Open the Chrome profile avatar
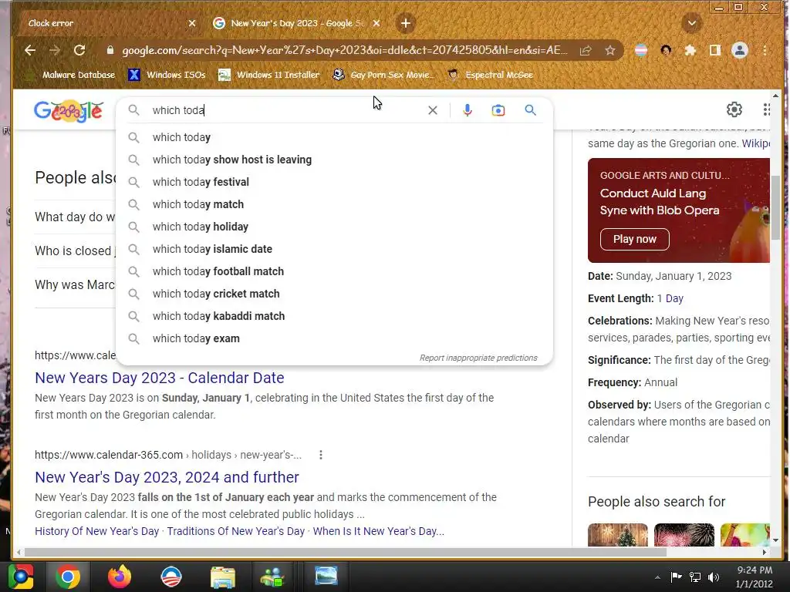 pyautogui.click(x=740, y=50)
